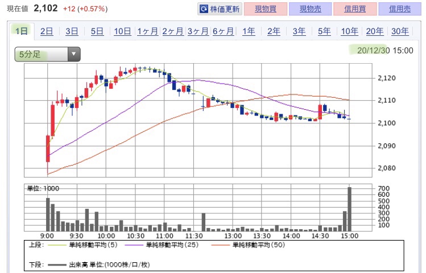Viewport: 426px width, 273px height.
Task: Click the 13:00 time axis label
Action: pyautogui.click(x=233, y=236)
